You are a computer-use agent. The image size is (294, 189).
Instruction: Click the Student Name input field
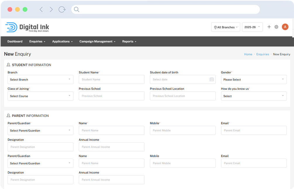coord(111,79)
